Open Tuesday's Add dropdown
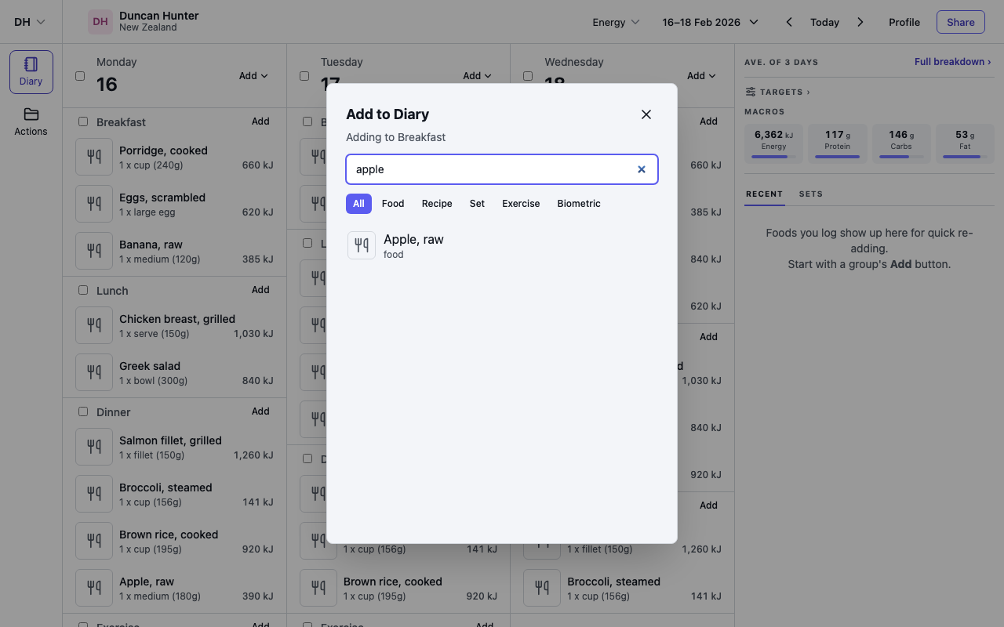This screenshot has height=627, width=1004. (478, 76)
